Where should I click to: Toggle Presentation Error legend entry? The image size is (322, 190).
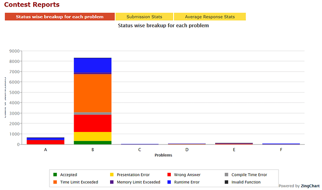point(130,175)
